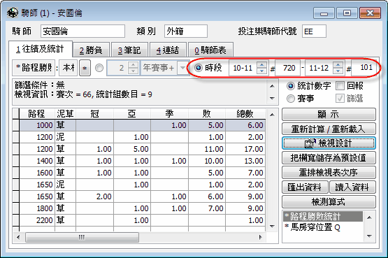Click the 檢視設計 button with design icon
Screen dimensions: 388x258
click(329, 143)
